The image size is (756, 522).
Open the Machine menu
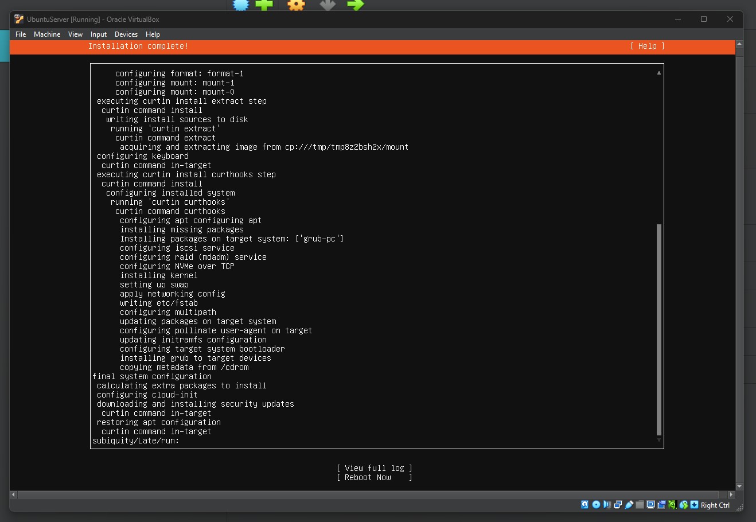[x=47, y=34]
